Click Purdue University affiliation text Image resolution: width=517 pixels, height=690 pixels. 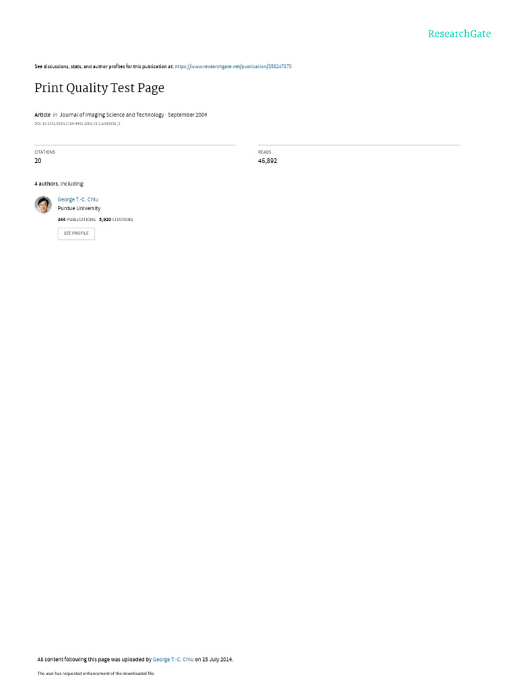79,208
